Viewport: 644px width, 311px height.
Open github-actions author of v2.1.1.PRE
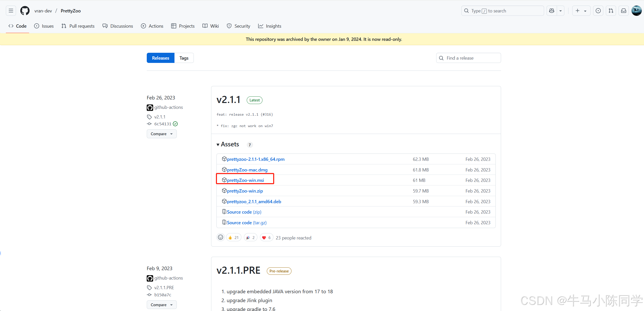(169, 278)
